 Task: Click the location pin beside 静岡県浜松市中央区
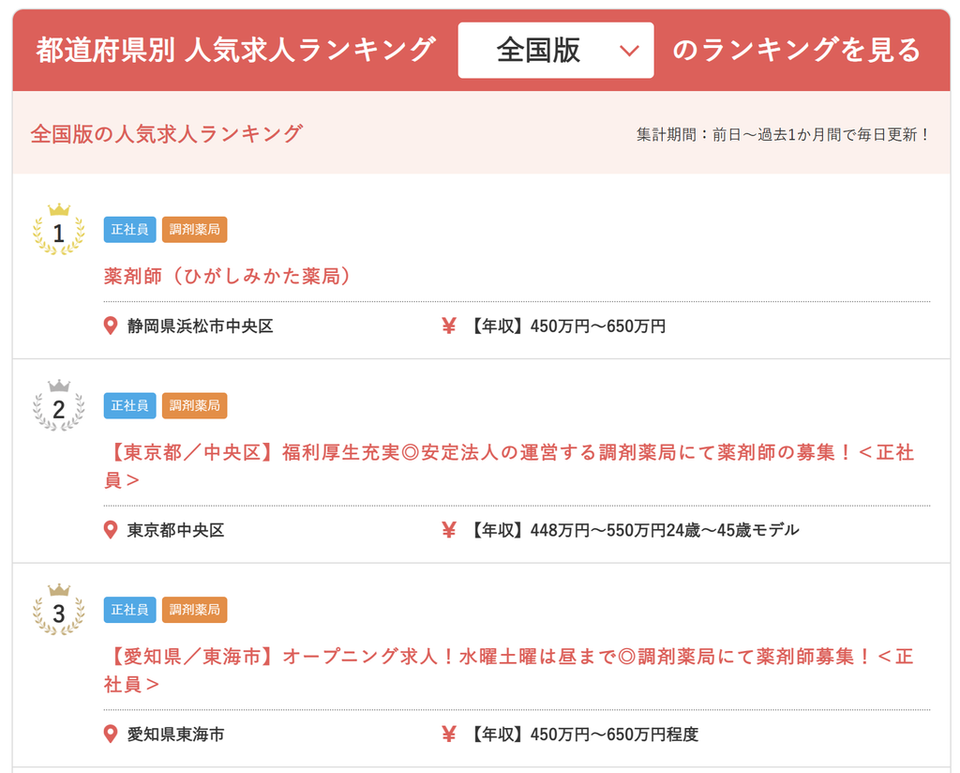click(111, 326)
